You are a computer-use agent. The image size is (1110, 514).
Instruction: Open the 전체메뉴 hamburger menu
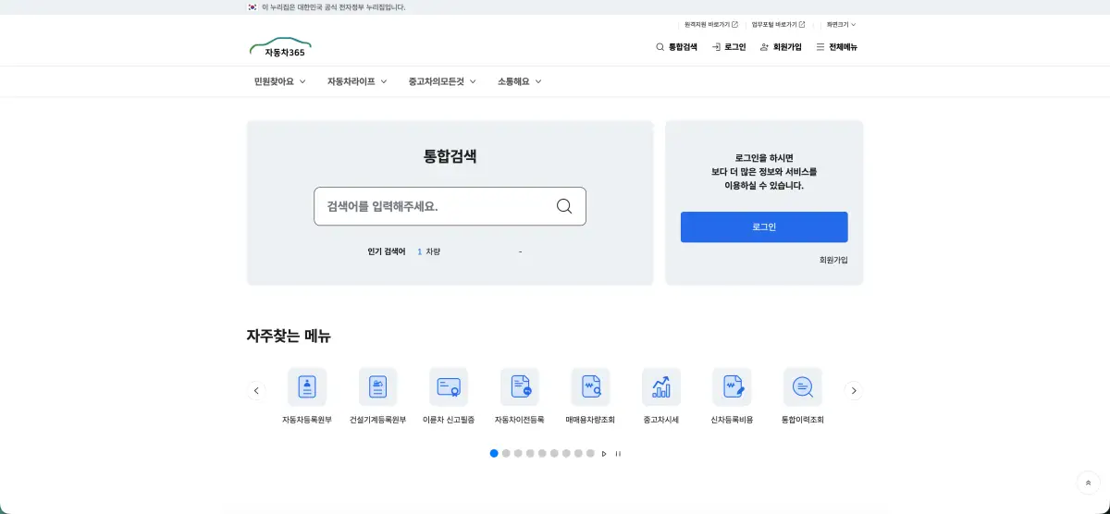point(836,47)
